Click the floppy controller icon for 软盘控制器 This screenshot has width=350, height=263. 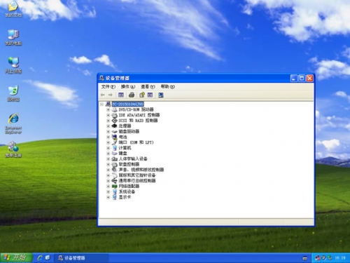tap(114, 164)
